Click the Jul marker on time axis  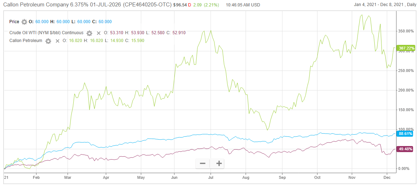coord(211,177)
